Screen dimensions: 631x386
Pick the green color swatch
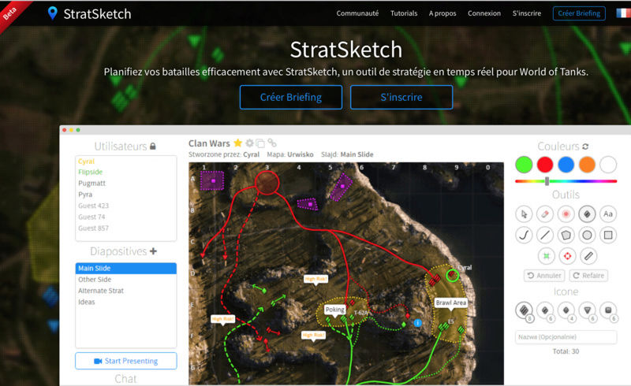524,165
